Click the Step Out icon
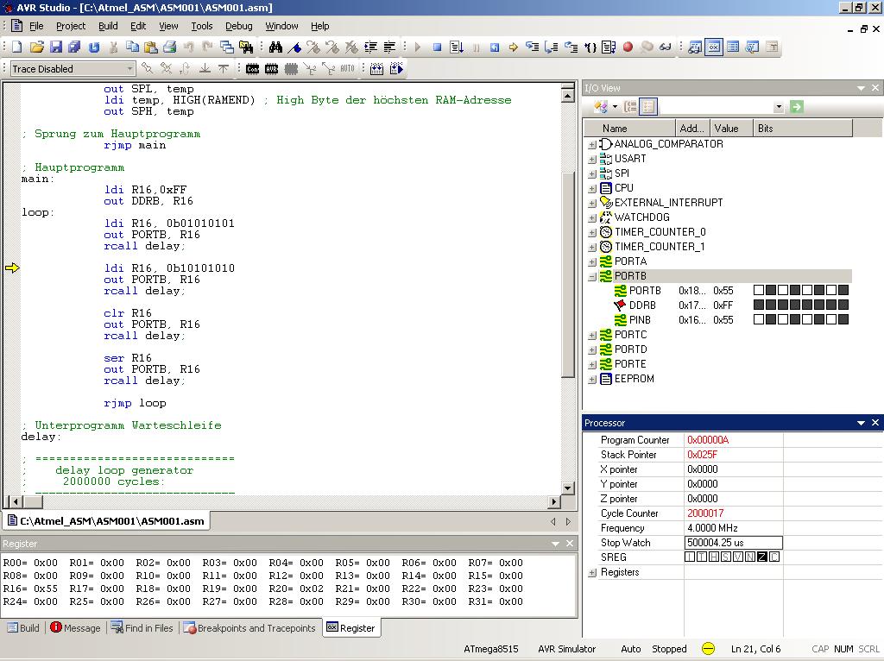The image size is (884, 661). pyautogui.click(x=571, y=47)
